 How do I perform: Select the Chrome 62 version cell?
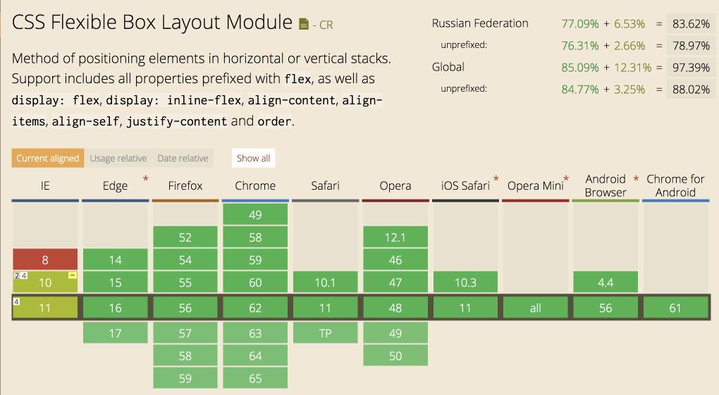255,308
